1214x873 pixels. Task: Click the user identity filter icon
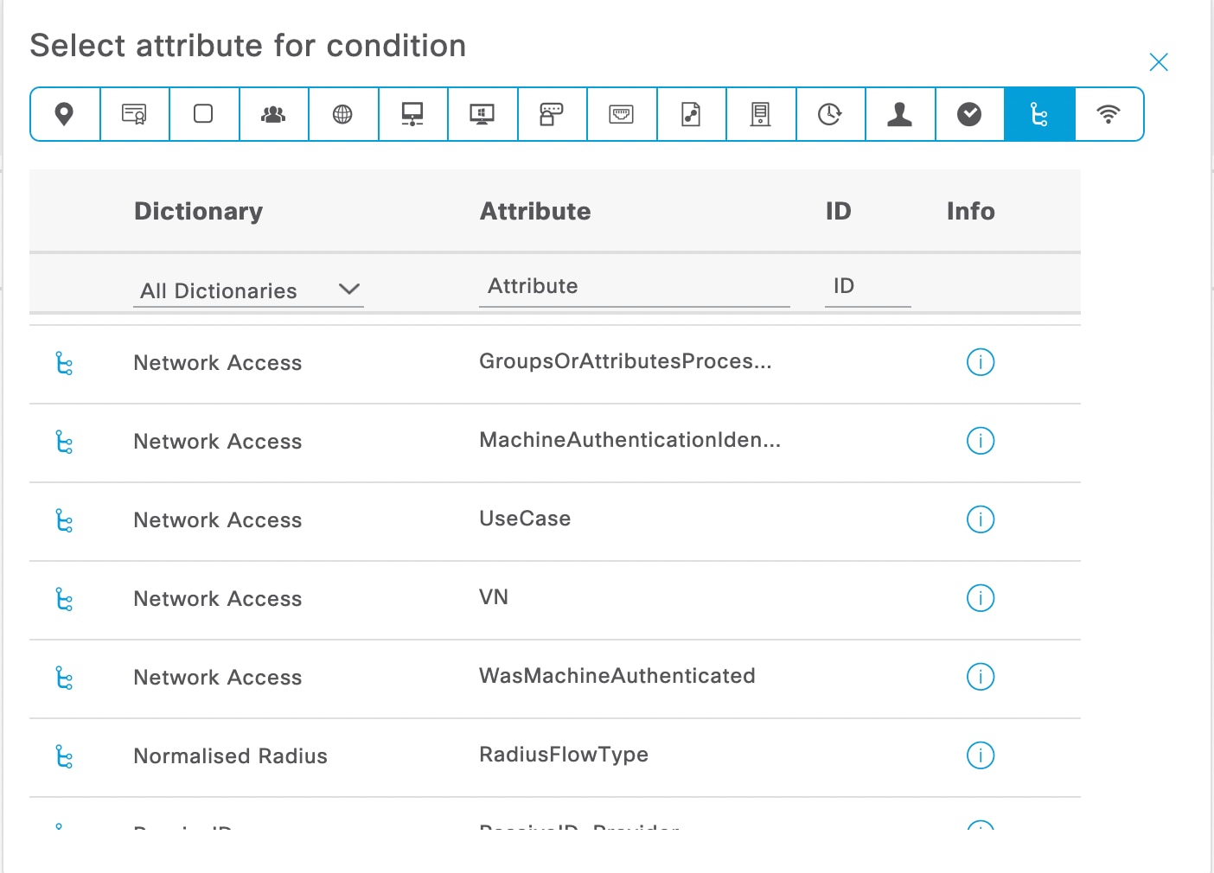click(x=900, y=113)
